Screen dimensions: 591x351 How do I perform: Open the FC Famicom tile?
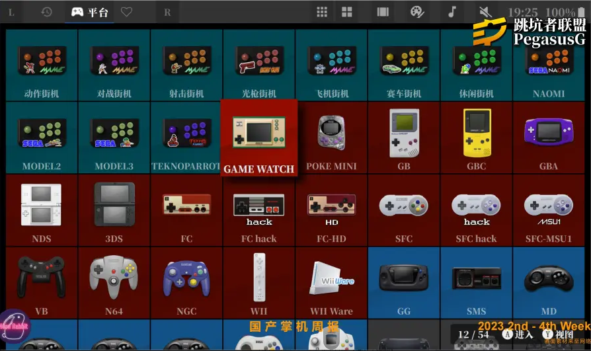[186, 210]
